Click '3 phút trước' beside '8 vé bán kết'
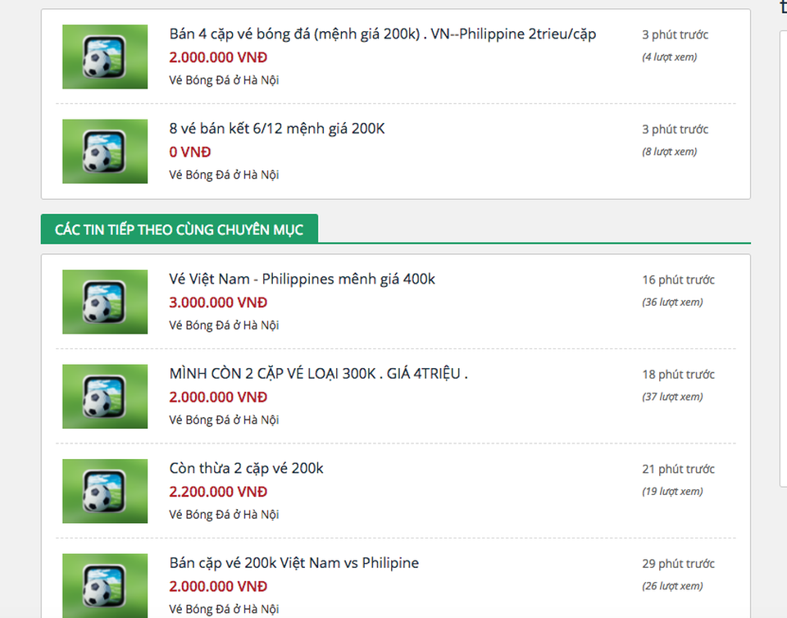This screenshot has width=787, height=618. pyautogui.click(x=675, y=130)
